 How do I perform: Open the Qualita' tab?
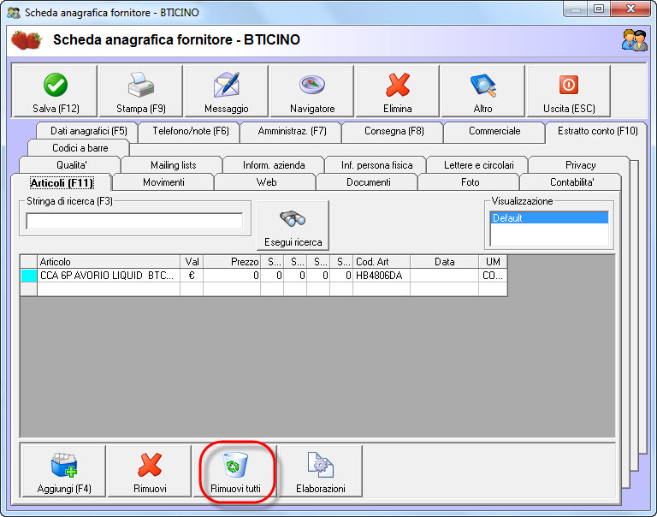[x=71, y=165]
